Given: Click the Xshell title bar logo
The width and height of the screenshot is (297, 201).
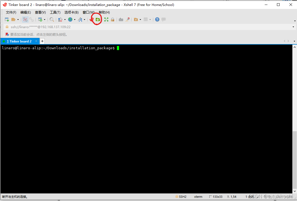Looking at the screenshot, I should coord(5,5).
